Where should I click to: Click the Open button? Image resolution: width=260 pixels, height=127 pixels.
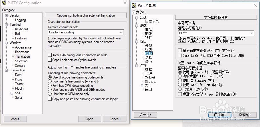pos(90,119)
